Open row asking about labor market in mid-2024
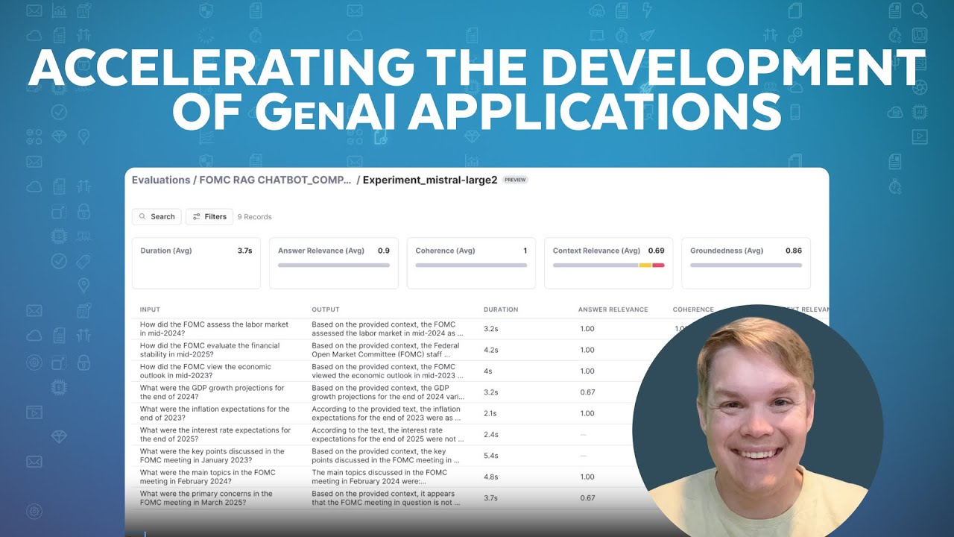The image size is (954, 537). (x=215, y=329)
